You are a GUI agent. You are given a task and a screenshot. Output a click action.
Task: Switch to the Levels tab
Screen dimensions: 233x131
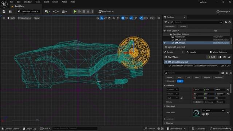[x=191, y=52]
